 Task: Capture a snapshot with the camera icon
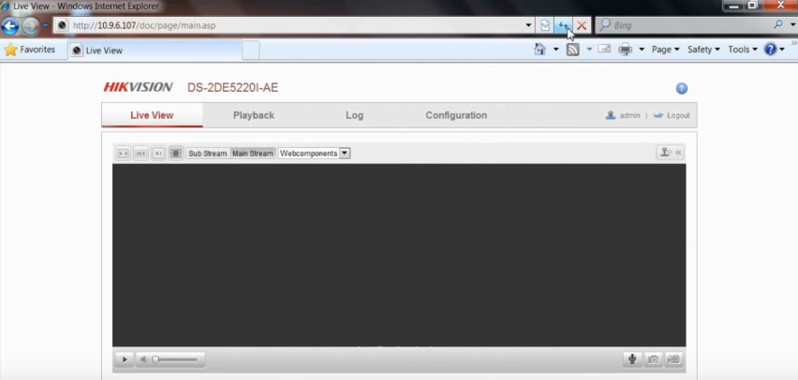pos(653,359)
